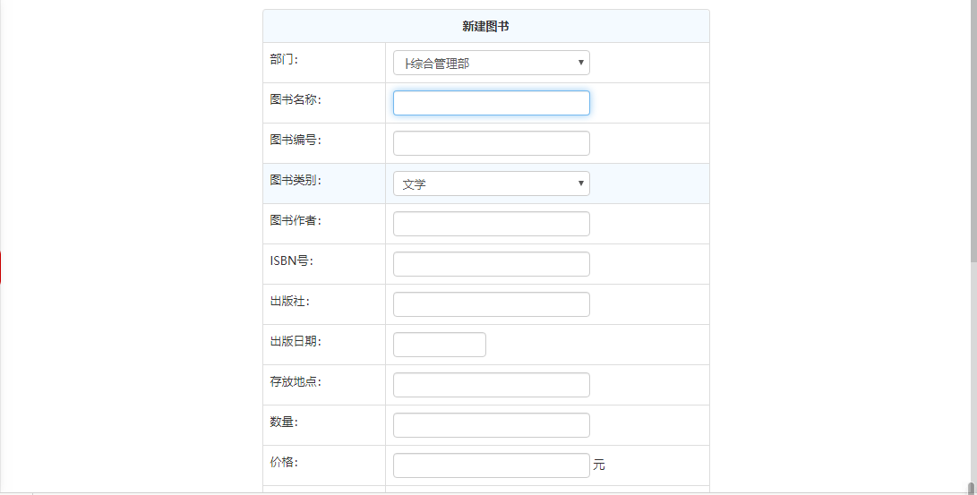
Task: Click the vertical scrollbar thumb at right
Action: coord(971,487)
